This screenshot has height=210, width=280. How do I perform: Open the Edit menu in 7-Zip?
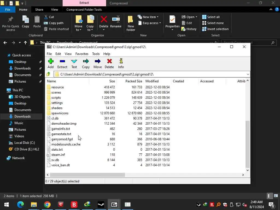[x=58, y=54]
